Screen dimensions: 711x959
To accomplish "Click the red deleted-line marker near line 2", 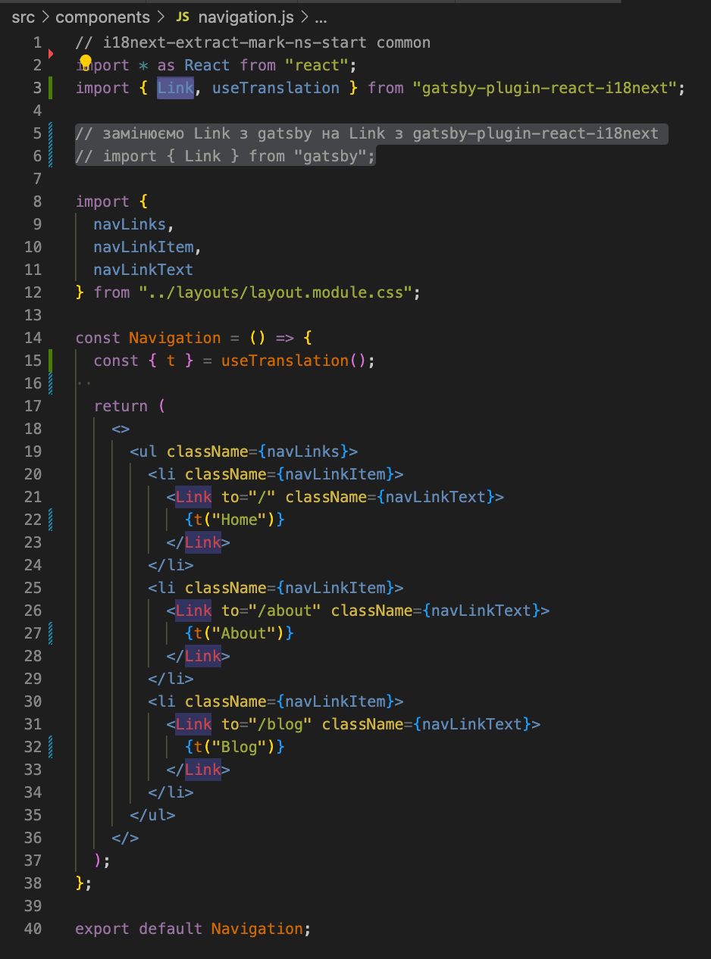I will pos(51,54).
